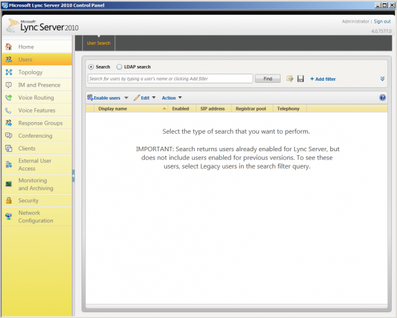Click the Enable users icon
This screenshot has height=318, width=397.
pyautogui.click(x=90, y=98)
